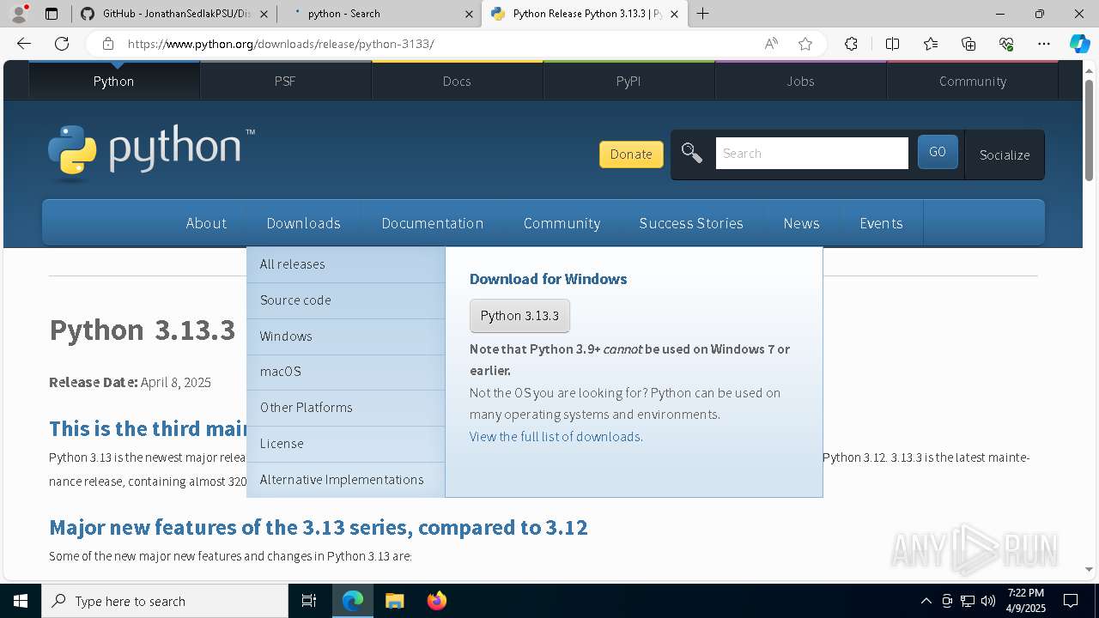The image size is (1099, 618).
Task: Reload the page with the refresh icon
Action: coord(62,44)
